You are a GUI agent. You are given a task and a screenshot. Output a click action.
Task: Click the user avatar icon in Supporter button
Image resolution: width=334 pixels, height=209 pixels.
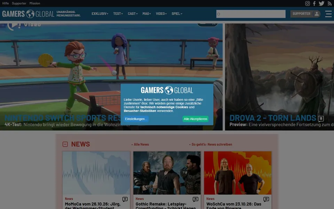click(317, 14)
